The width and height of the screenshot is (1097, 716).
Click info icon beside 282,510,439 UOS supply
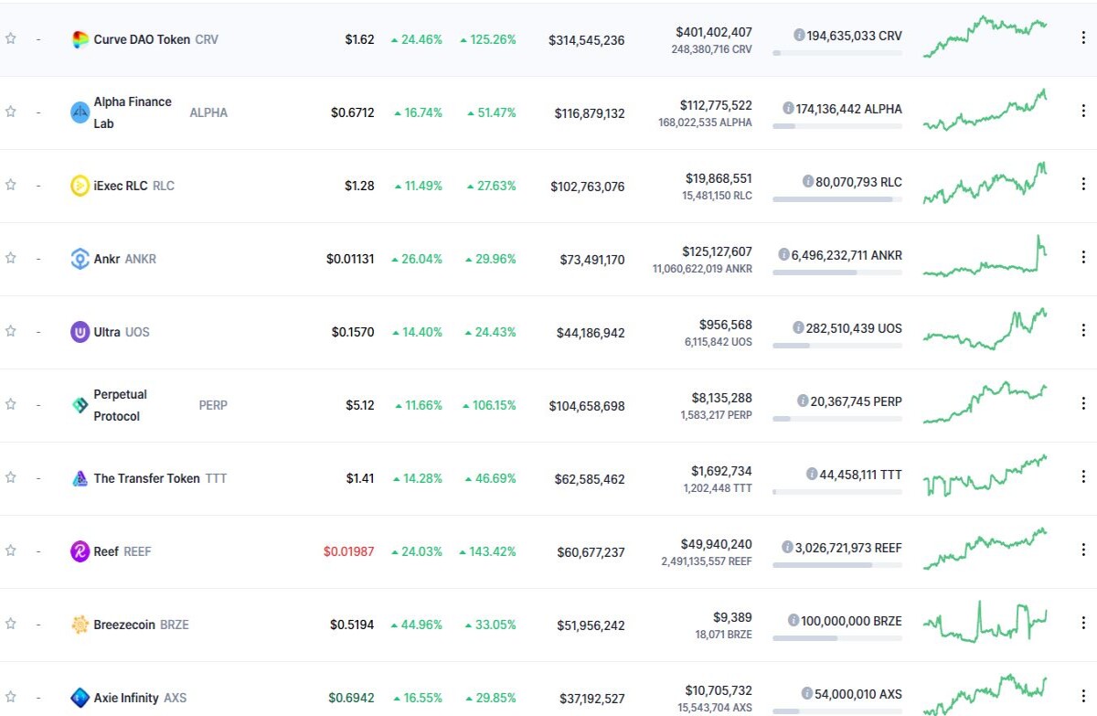(x=798, y=327)
